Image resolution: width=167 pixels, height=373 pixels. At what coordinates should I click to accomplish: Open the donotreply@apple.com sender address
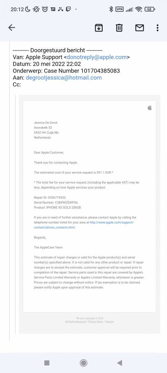pyautogui.click(x=97, y=57)
